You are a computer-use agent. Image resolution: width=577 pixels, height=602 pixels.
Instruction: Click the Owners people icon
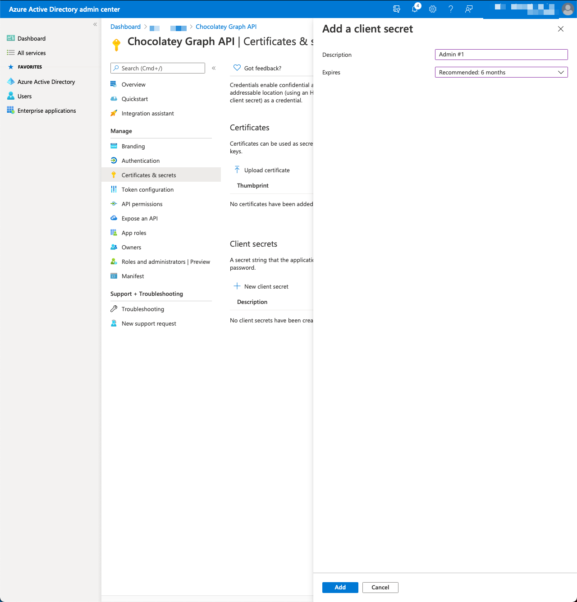click(x=114, y=247)
